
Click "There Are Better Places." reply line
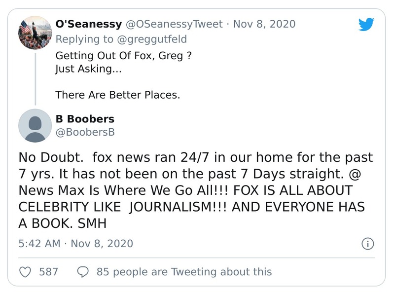(117, 94)
